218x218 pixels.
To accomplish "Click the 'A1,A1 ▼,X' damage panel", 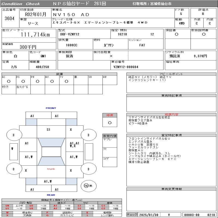I will [x=74, y=145].
